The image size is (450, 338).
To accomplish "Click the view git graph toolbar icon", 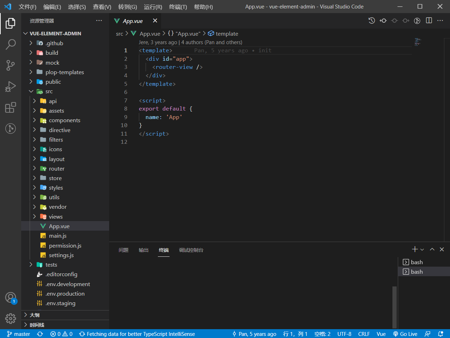I will (417, 20).
